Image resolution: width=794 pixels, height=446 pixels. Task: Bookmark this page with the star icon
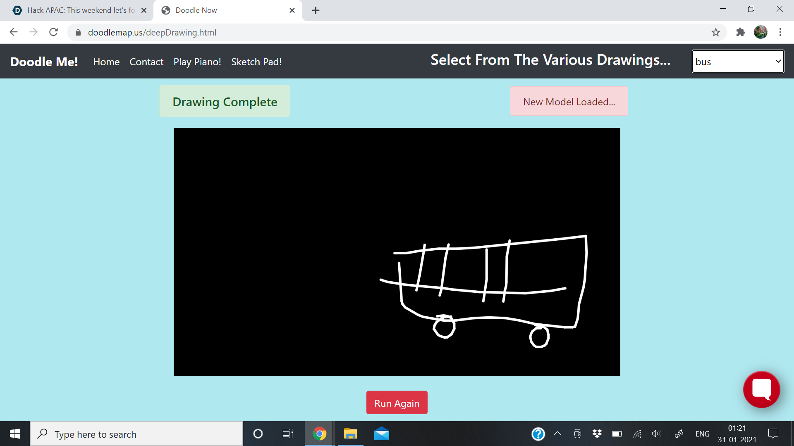(x=715, y=32)
